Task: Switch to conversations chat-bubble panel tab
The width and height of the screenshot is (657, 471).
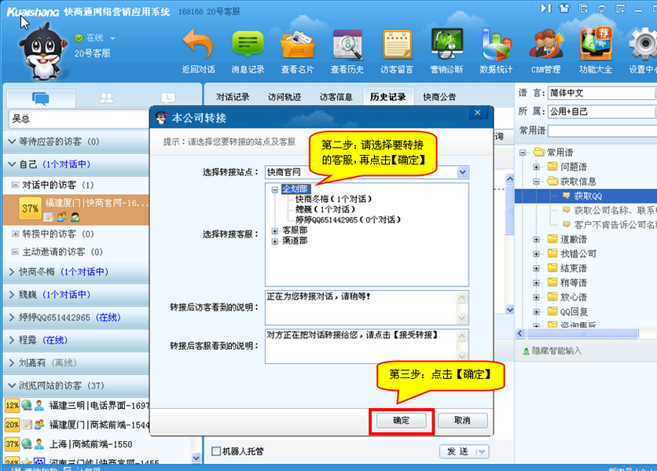Action: [41, 98]
